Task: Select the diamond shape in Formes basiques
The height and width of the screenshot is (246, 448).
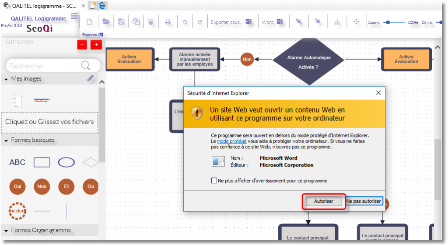Action: [x=90, y=162]
